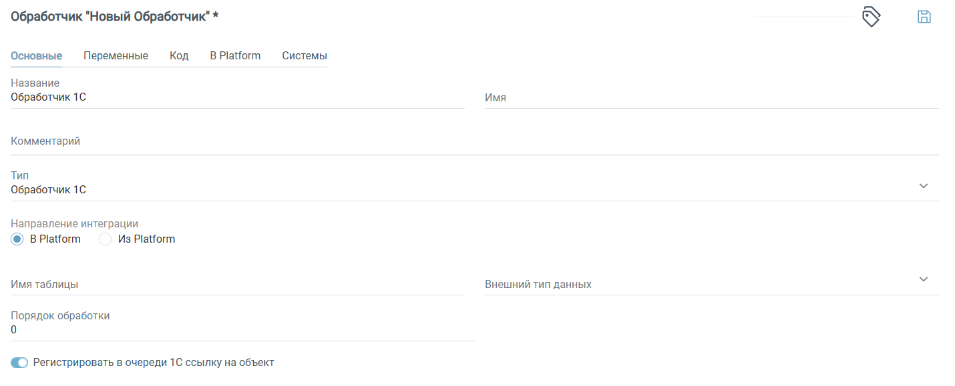The width and height of the screenshot is (955, 386).
Task: Select the "В Platform" radio button
Action: (17, 239)
